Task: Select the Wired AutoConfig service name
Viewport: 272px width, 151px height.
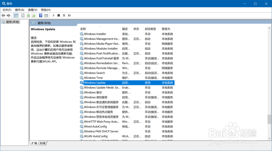Action: [95, 126]
